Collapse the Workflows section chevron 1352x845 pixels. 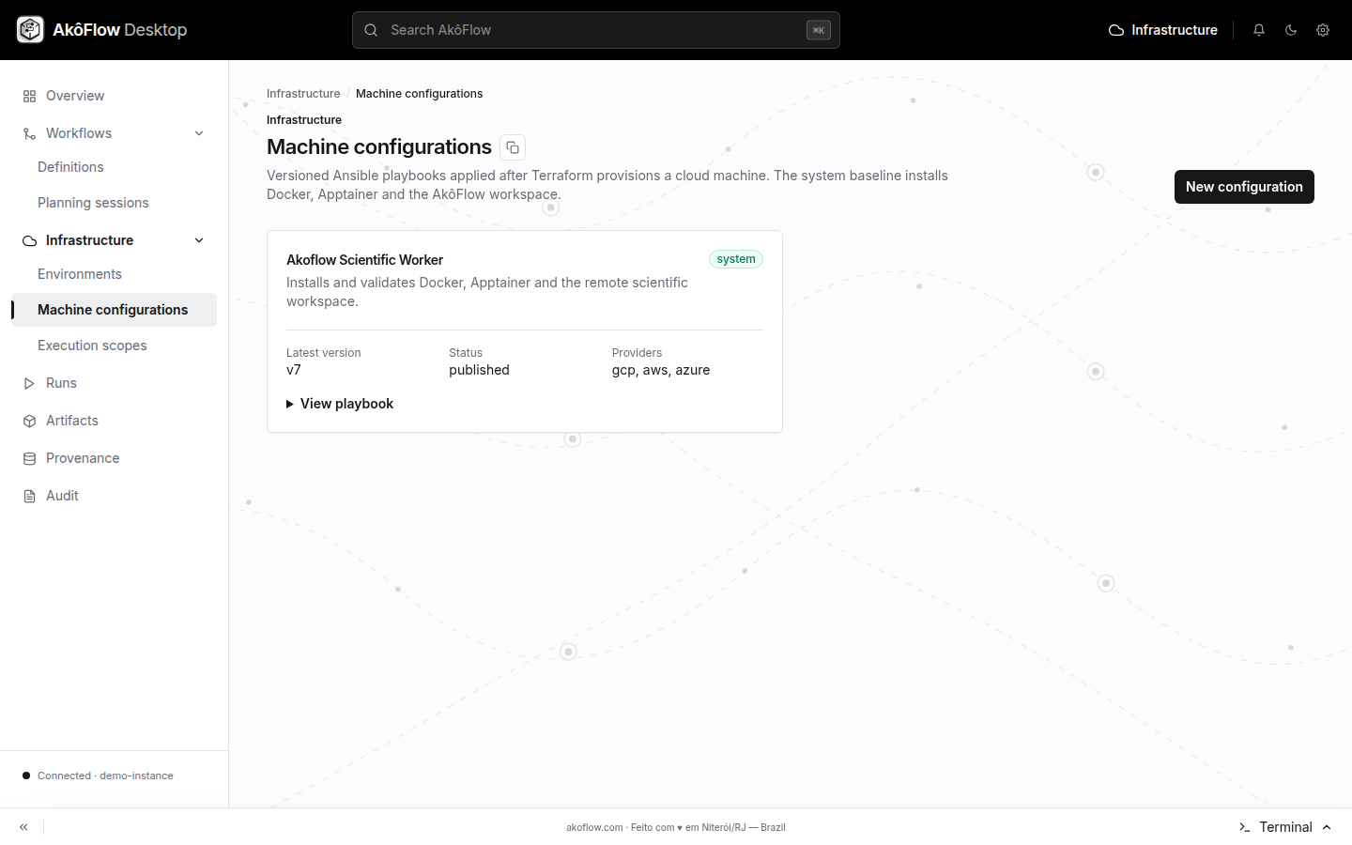(199, 133)
